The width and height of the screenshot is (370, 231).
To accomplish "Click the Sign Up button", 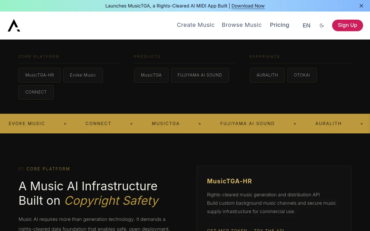I will pos(347,25).
